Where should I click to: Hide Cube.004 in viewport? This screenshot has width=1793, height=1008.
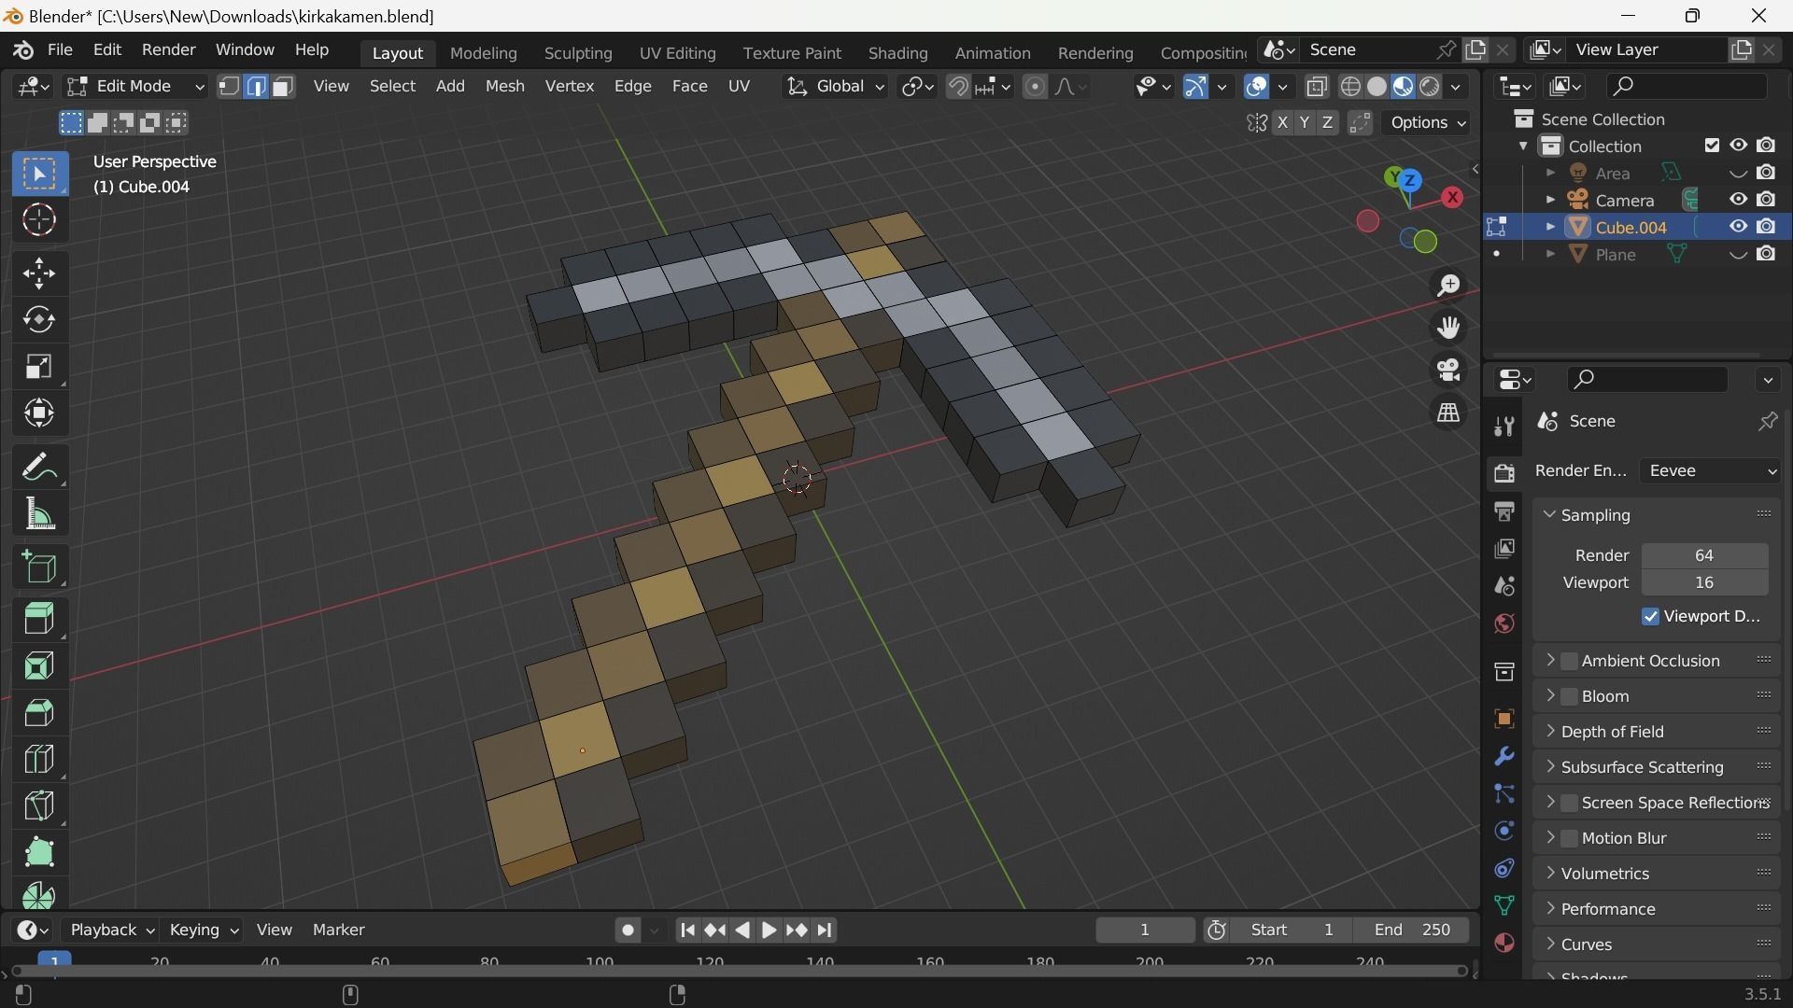pyautogui.click(x=1738, y=227)
